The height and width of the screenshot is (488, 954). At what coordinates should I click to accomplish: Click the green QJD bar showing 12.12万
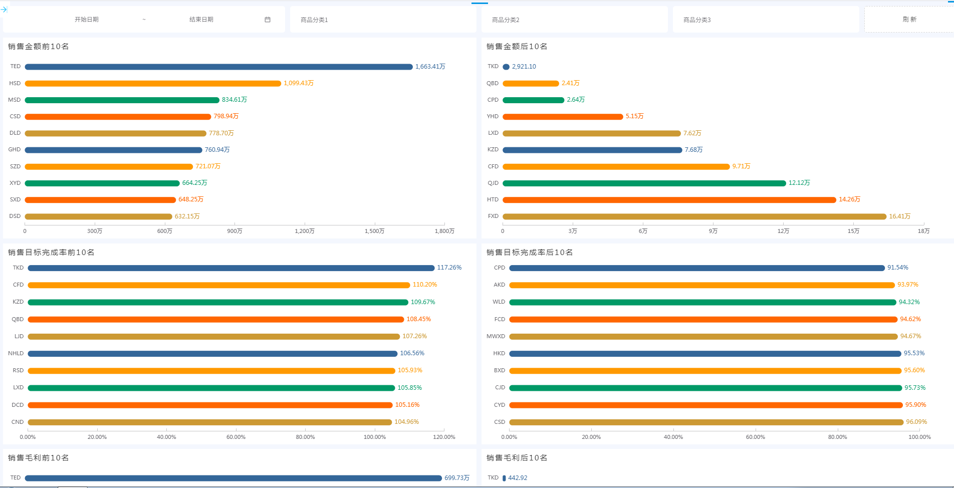(644, 183)
